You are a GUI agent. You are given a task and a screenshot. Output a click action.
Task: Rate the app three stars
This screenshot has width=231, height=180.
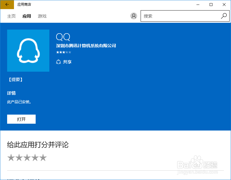[x=27, y=158]
